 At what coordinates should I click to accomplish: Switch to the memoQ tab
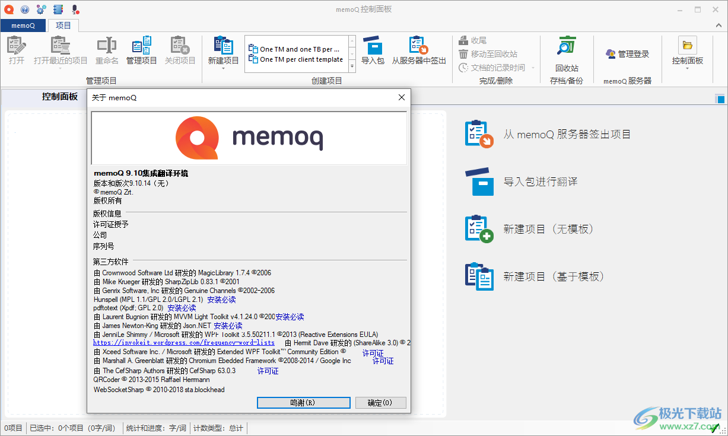23,26
